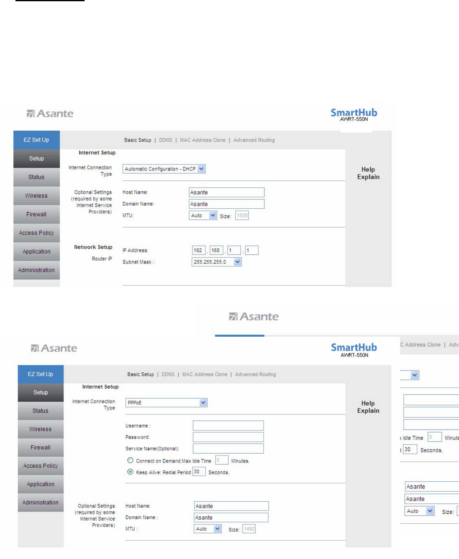Viewport: 459px width, 559px height.
Task: Click the first IP Address octet field 192
Action: point(199,250)
